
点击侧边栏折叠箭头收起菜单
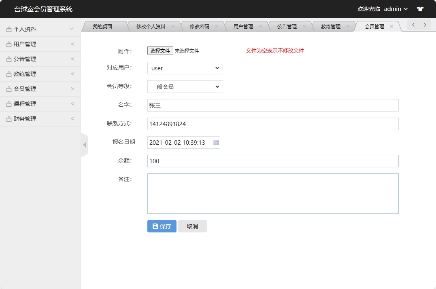(85, 144)
